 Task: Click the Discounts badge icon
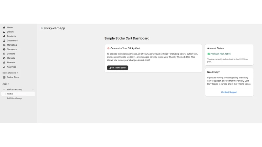4,49
